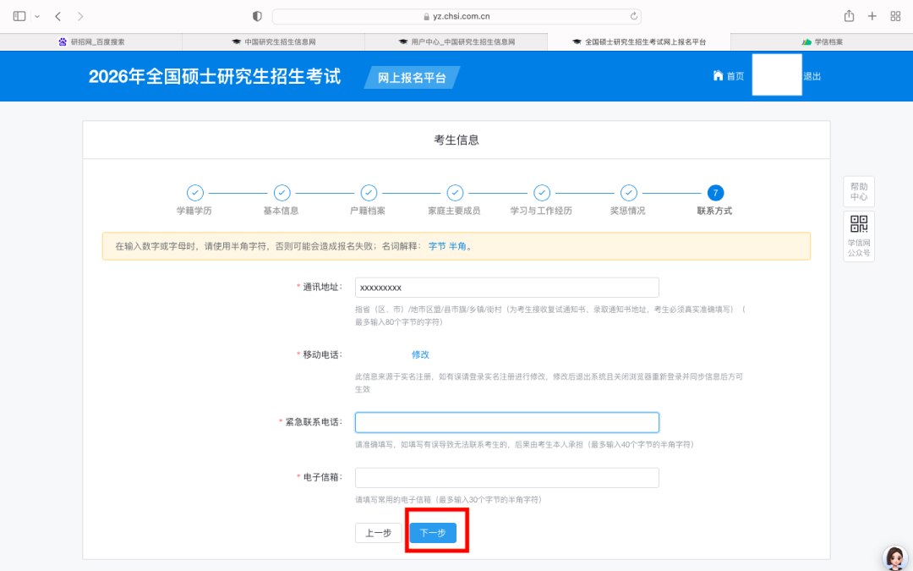The height and width of the screenshot is (571, 913).
Task: Open the assistant avatar chat icon
Action: pos(894,557)
